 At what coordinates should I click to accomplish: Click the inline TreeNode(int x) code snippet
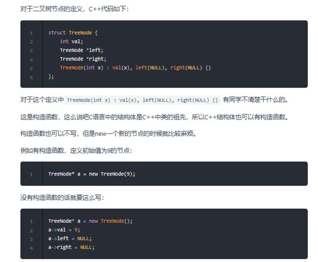[x=142, y=100]
